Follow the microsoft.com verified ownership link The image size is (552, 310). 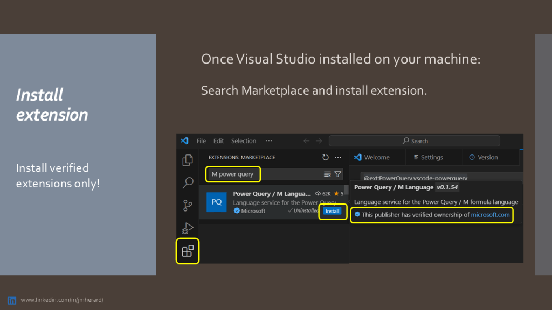click(x=491, y=215)
